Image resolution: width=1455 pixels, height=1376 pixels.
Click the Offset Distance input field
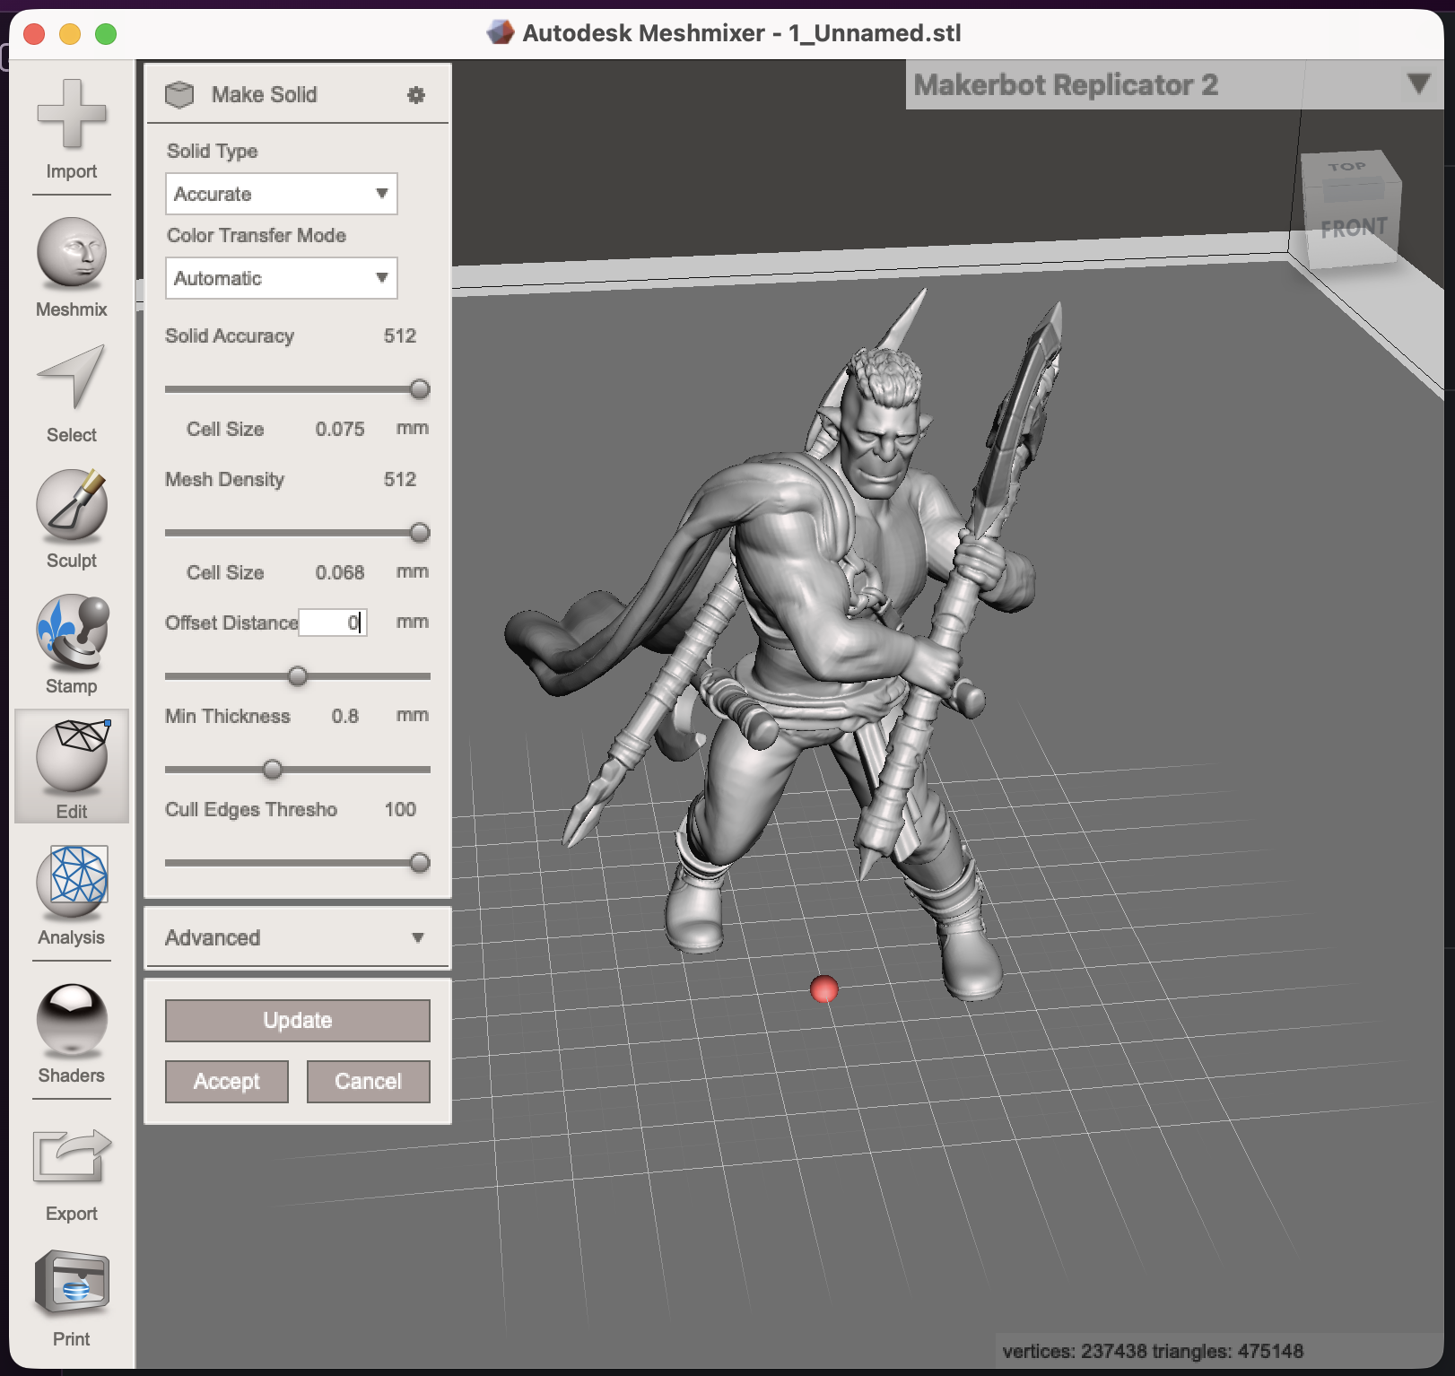click(x=332, y=623)
